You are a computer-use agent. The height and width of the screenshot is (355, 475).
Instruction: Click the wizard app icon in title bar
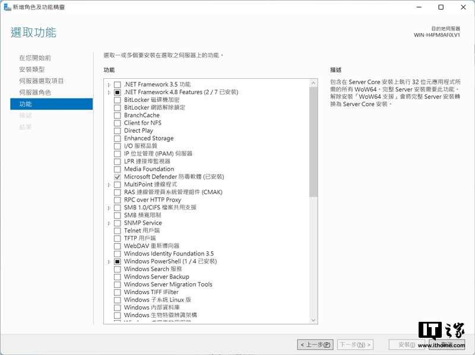[7, 7]
